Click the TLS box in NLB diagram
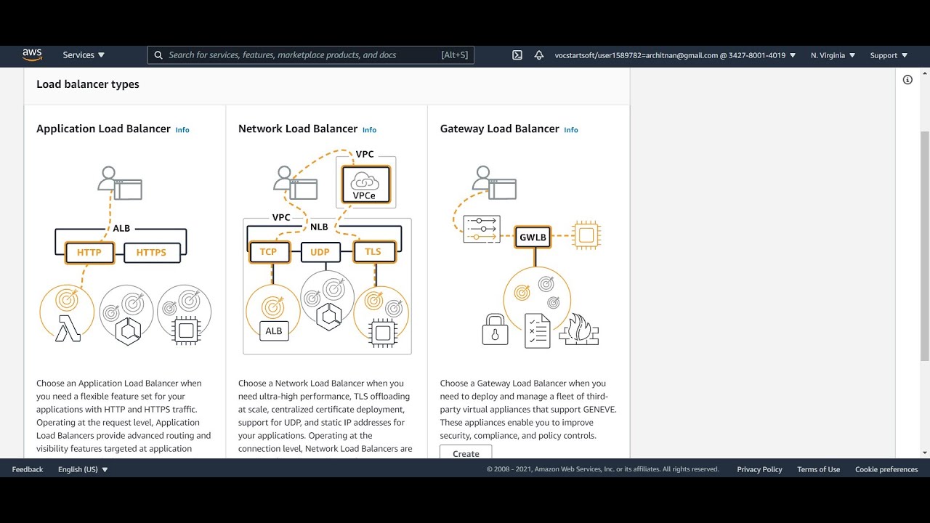The width and height of the screenshot is (930, 523). point(373,252)
